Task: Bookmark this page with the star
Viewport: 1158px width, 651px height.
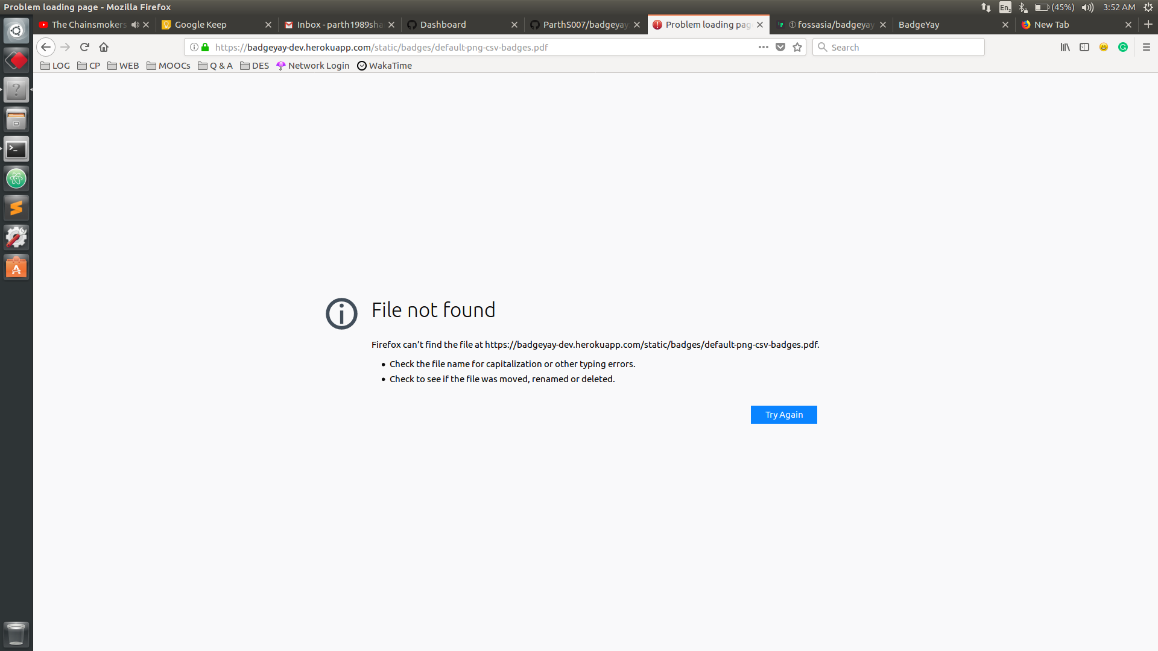Action: 797,47
